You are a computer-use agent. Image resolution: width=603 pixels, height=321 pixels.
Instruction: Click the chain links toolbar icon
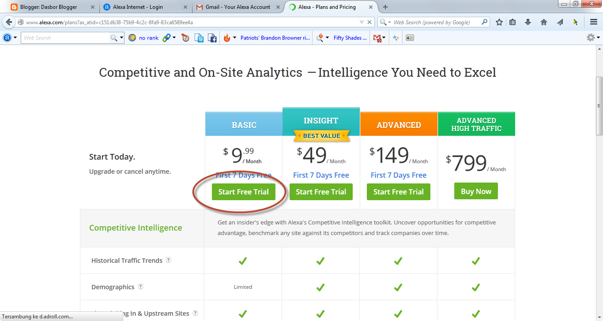(166, 38)
